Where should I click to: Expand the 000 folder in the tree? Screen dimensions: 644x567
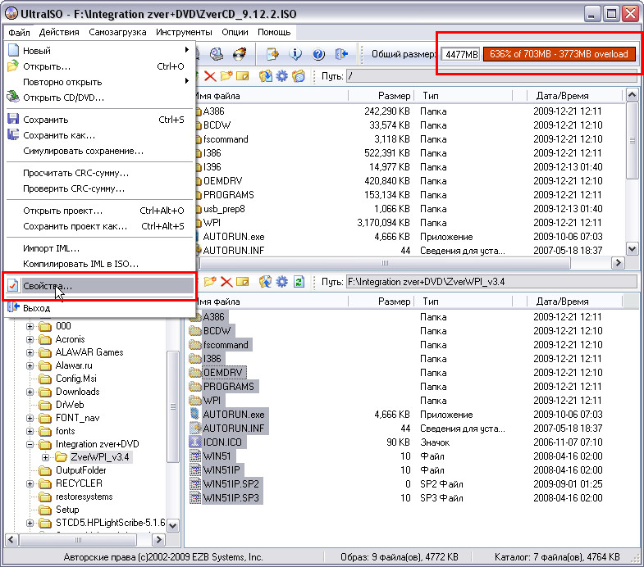click(x=30, y=327)
